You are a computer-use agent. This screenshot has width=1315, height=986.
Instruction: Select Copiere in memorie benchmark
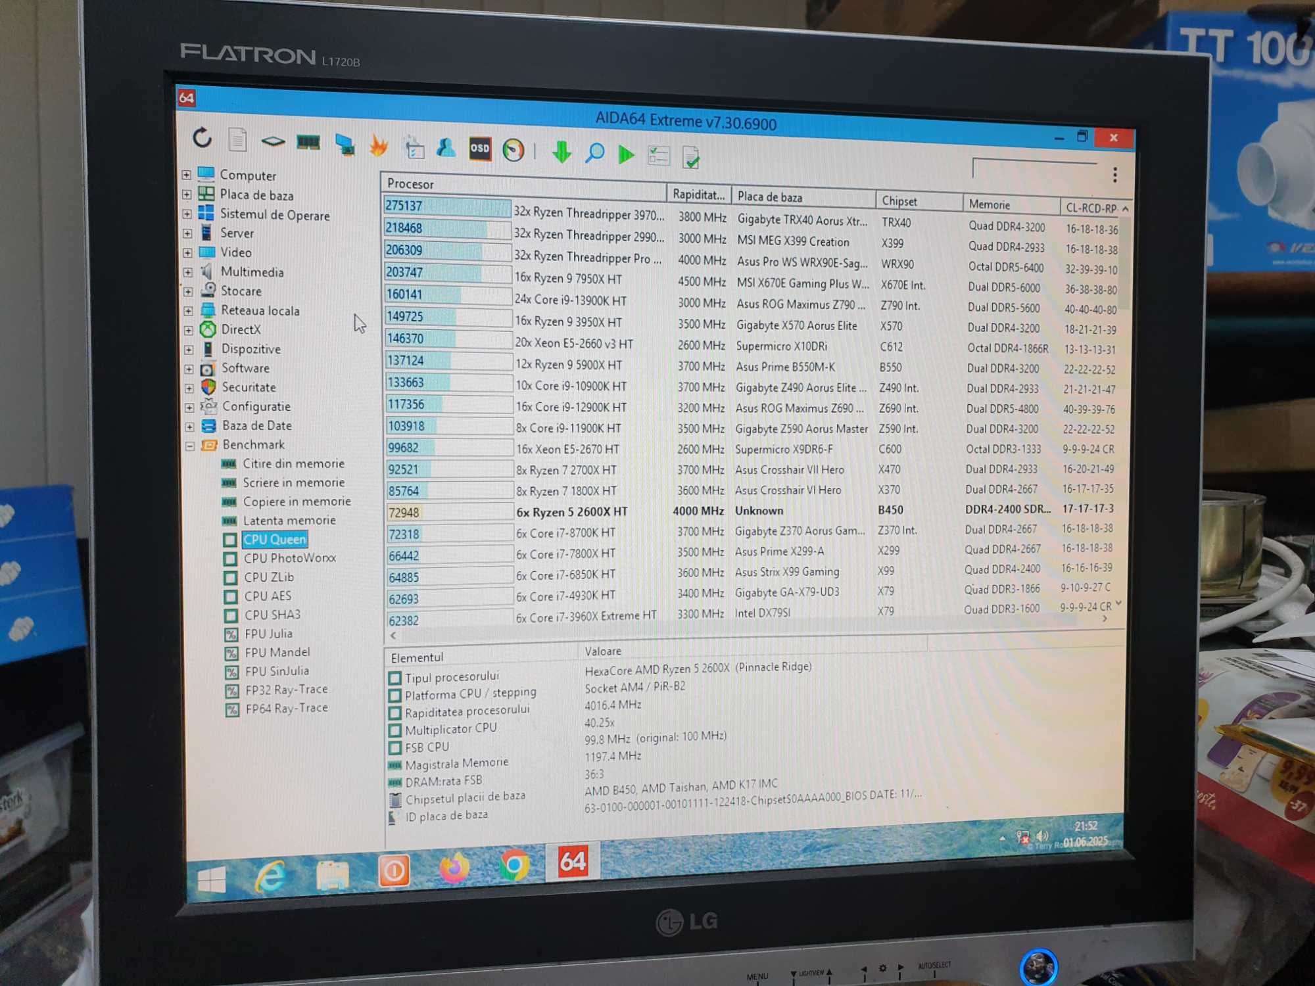297,502
